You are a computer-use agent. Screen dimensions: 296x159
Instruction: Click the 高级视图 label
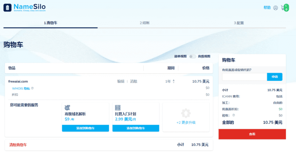(x=204, y=56)
